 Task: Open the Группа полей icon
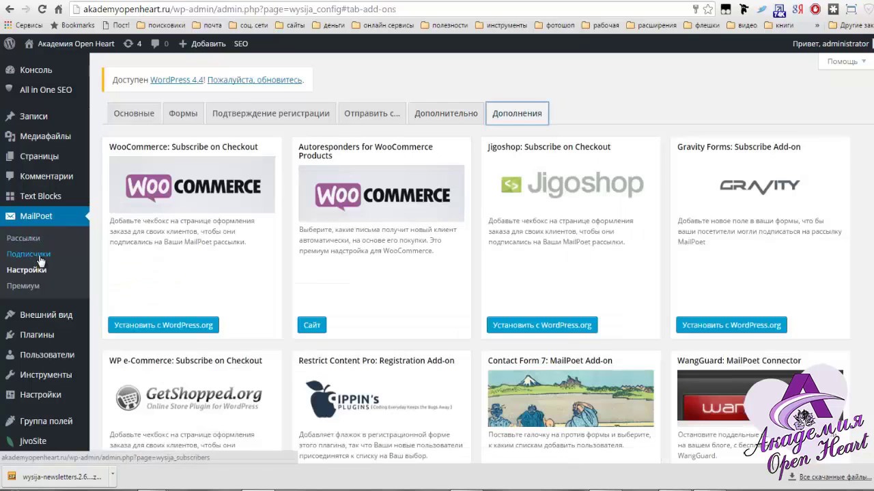point(10,421)
